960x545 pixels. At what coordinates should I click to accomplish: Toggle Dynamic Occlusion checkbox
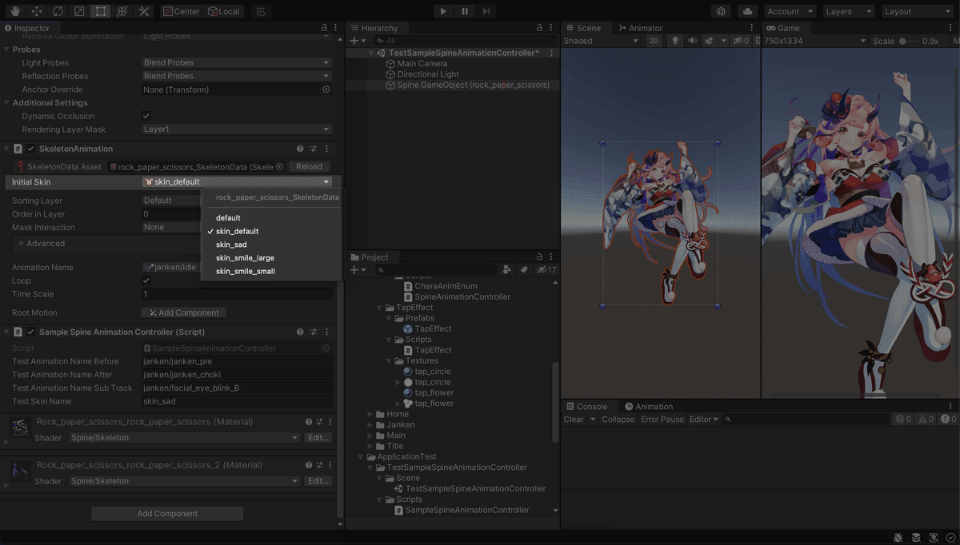click(x=146, y=116)
